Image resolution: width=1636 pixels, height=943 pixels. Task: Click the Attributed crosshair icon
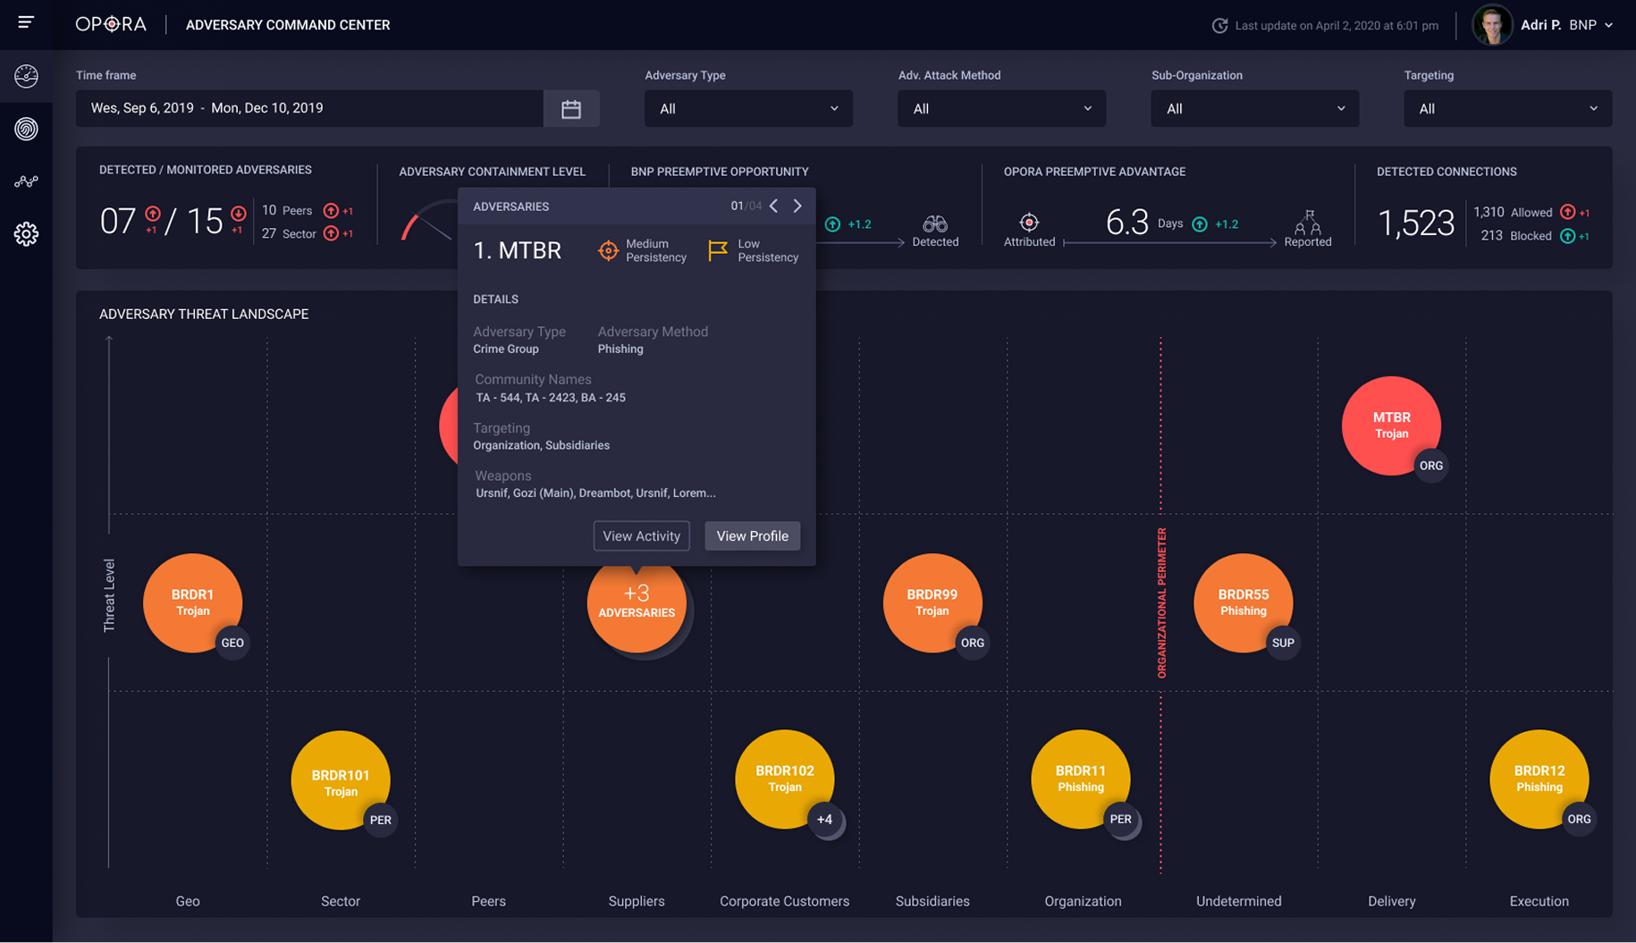(x=1029, y=222)
